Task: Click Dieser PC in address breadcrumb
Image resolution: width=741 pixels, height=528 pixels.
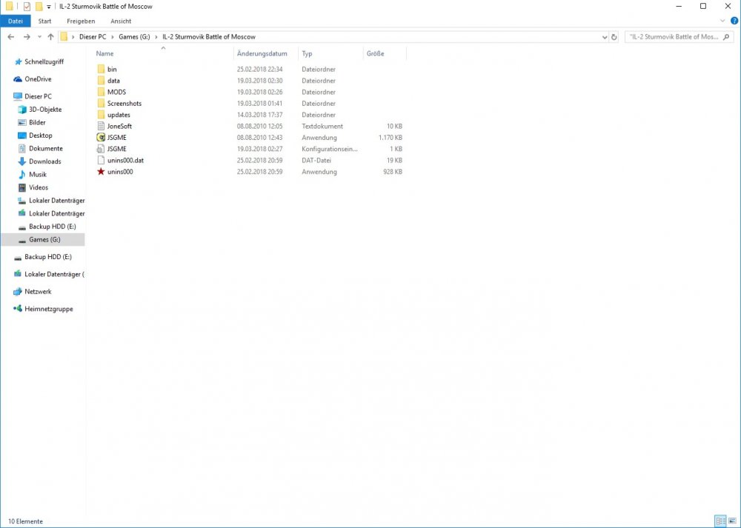Action: point(93,37)
